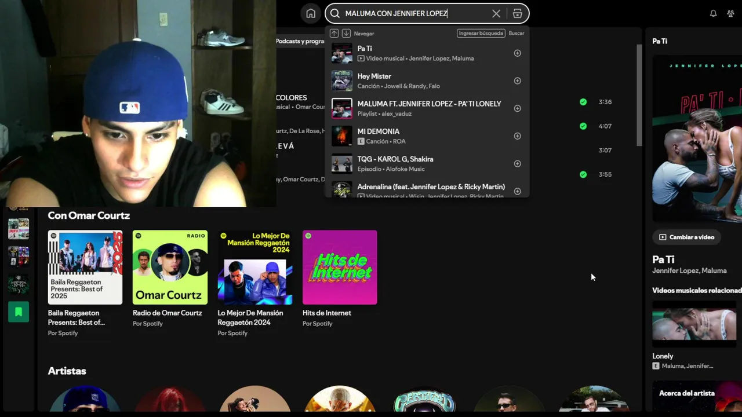The image size is (742, 417).
Task: Click Pa Ti title in now playing panel
Action: click(x=663, y=259)
